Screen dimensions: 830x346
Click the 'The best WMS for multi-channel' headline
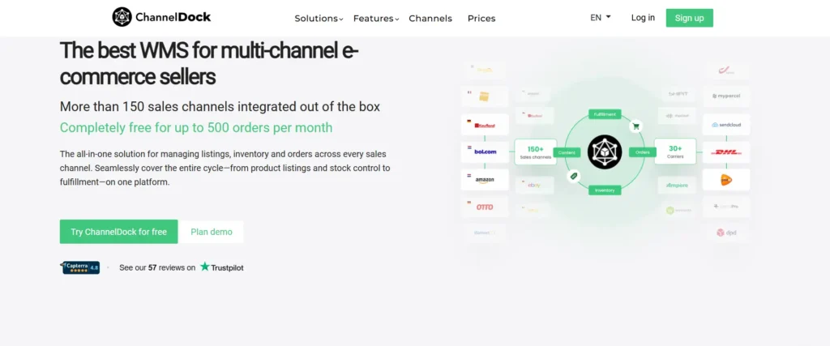tap(209, 64)
